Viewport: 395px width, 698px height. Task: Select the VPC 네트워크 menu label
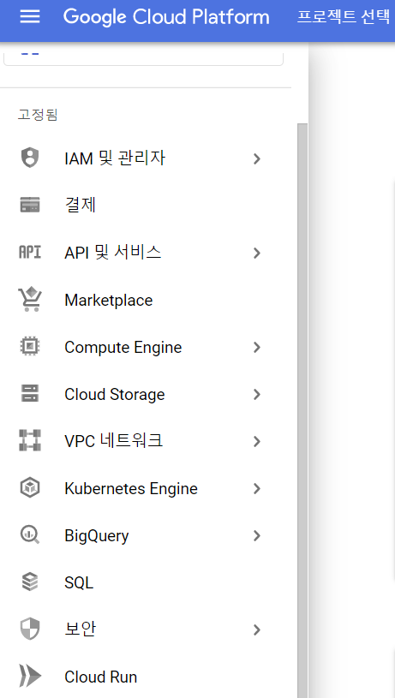[114, 441]
